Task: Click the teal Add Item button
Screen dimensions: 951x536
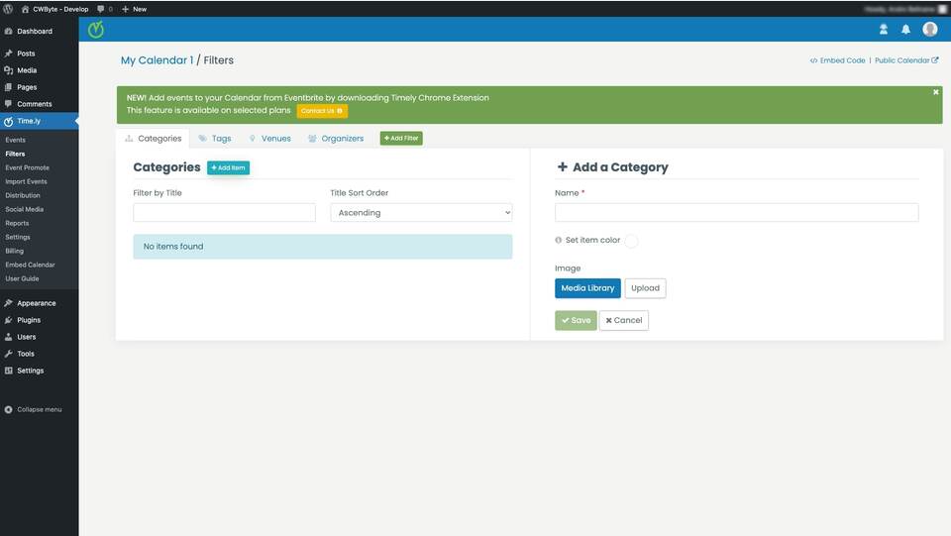Action: click(x=228, y=168)
